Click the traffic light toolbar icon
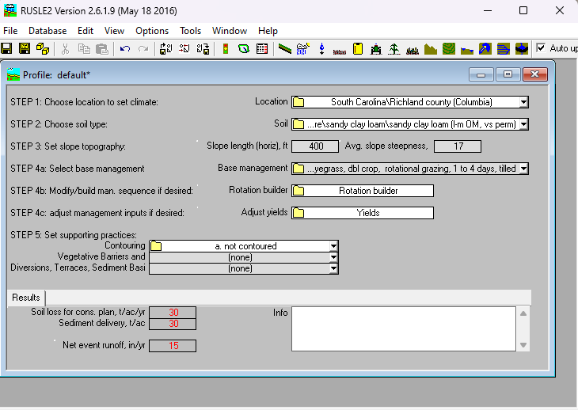Screen dimensions: 578x410 225,48
